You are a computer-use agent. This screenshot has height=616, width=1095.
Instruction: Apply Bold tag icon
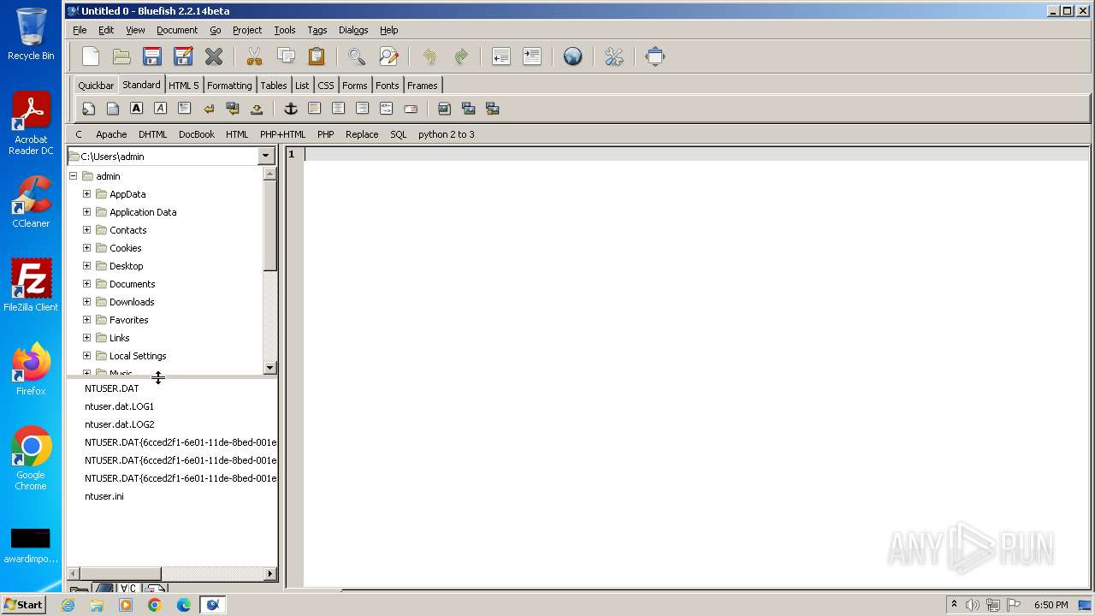tap(136, 109)
